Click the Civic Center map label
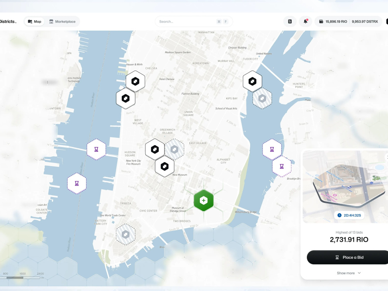The width and height of the screenshot is (388, 291). (x=148, y=211)
